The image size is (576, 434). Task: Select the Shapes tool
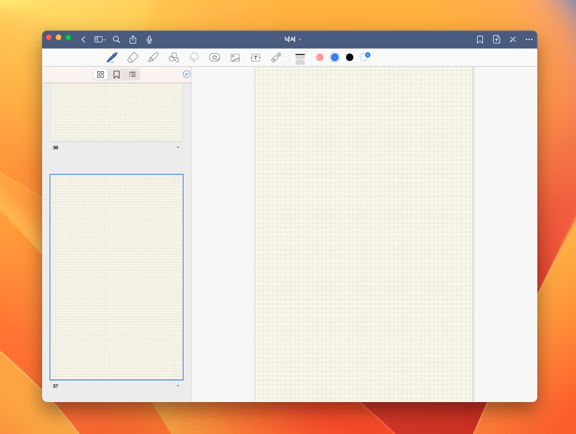click(x=174, y=57)
